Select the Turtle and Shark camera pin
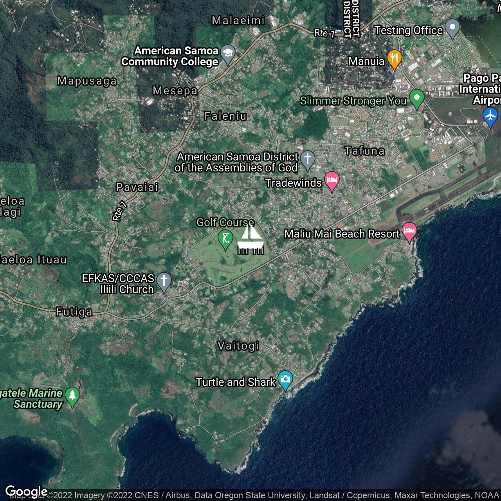The image size is (501, 501). (285, 379)
